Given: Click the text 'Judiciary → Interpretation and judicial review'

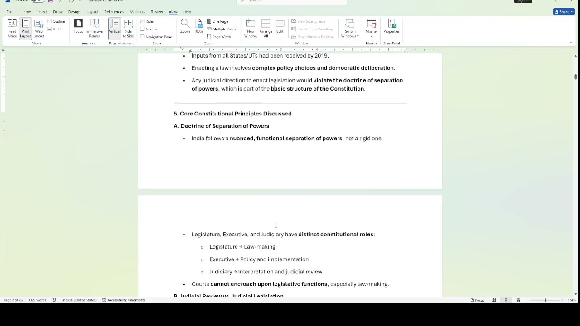Looking at the screenshot, I should click(x=266, y=272).
